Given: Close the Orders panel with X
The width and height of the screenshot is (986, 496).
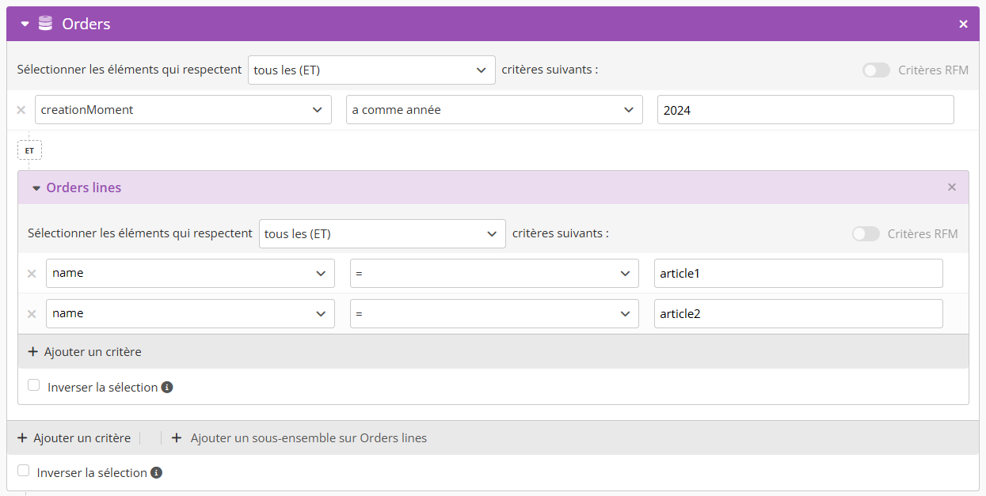Looking at the screenshot, I should point(963,25).
